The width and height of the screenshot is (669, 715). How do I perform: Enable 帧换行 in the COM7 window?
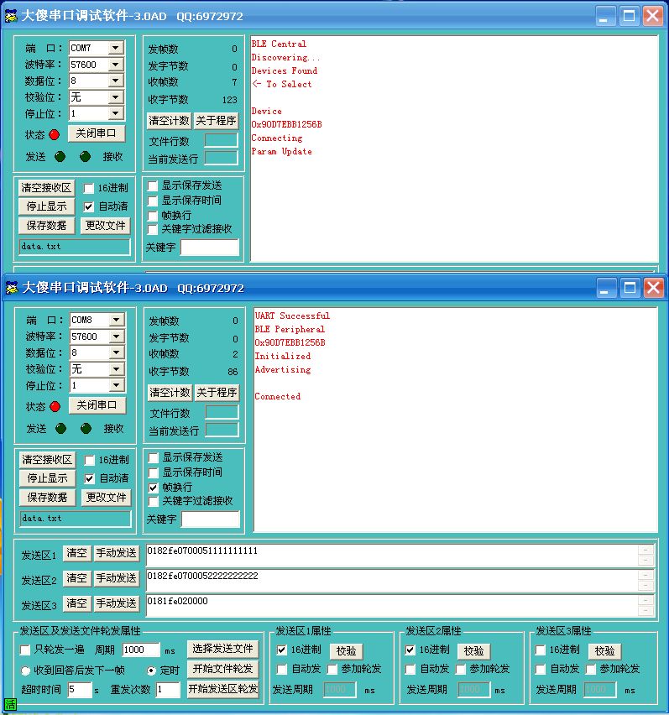tap(153, 215)
